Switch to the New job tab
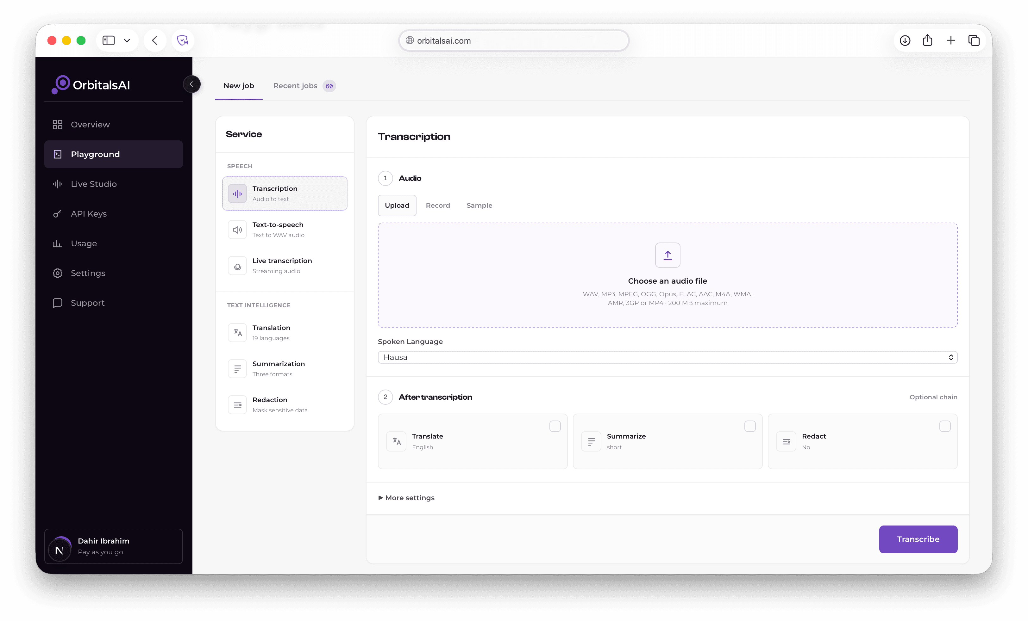 [x=239, y=85]
